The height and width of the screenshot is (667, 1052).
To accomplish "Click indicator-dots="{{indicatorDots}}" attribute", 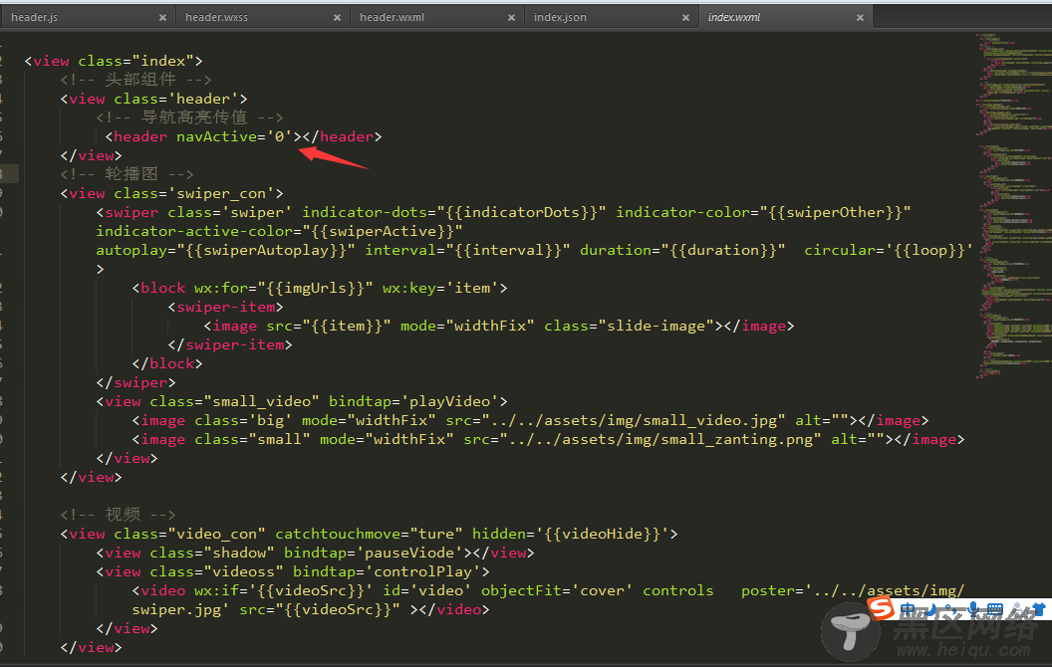I will pos(454,212).
